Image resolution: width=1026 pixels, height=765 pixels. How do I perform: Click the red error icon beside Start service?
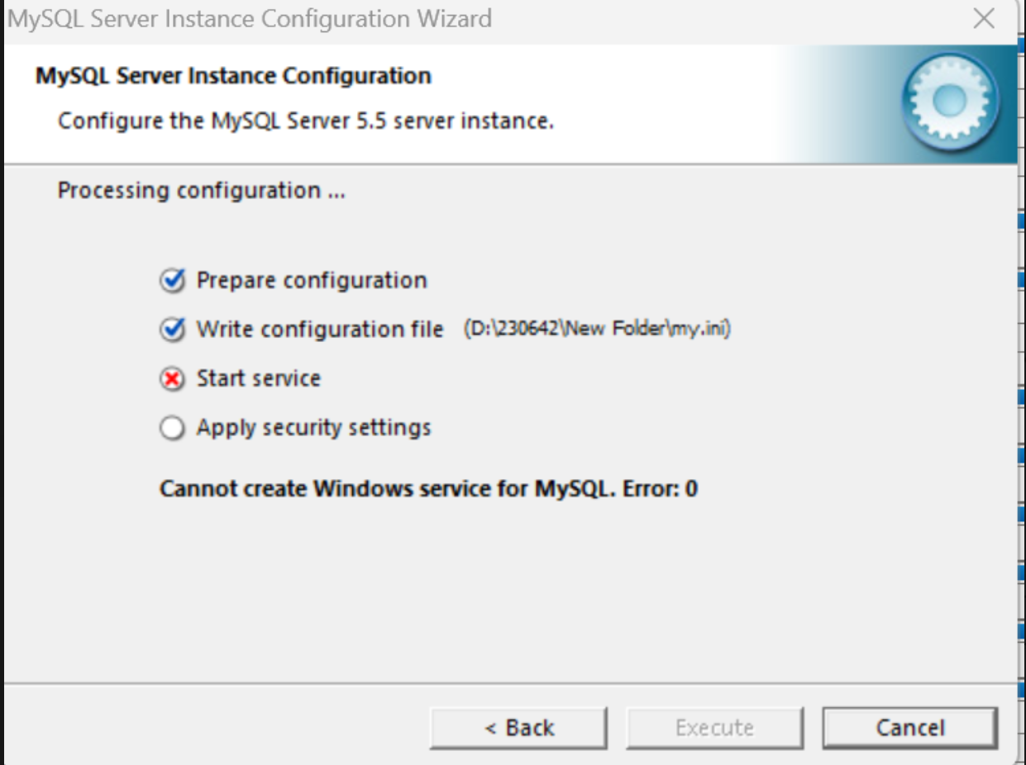point(172,377)
